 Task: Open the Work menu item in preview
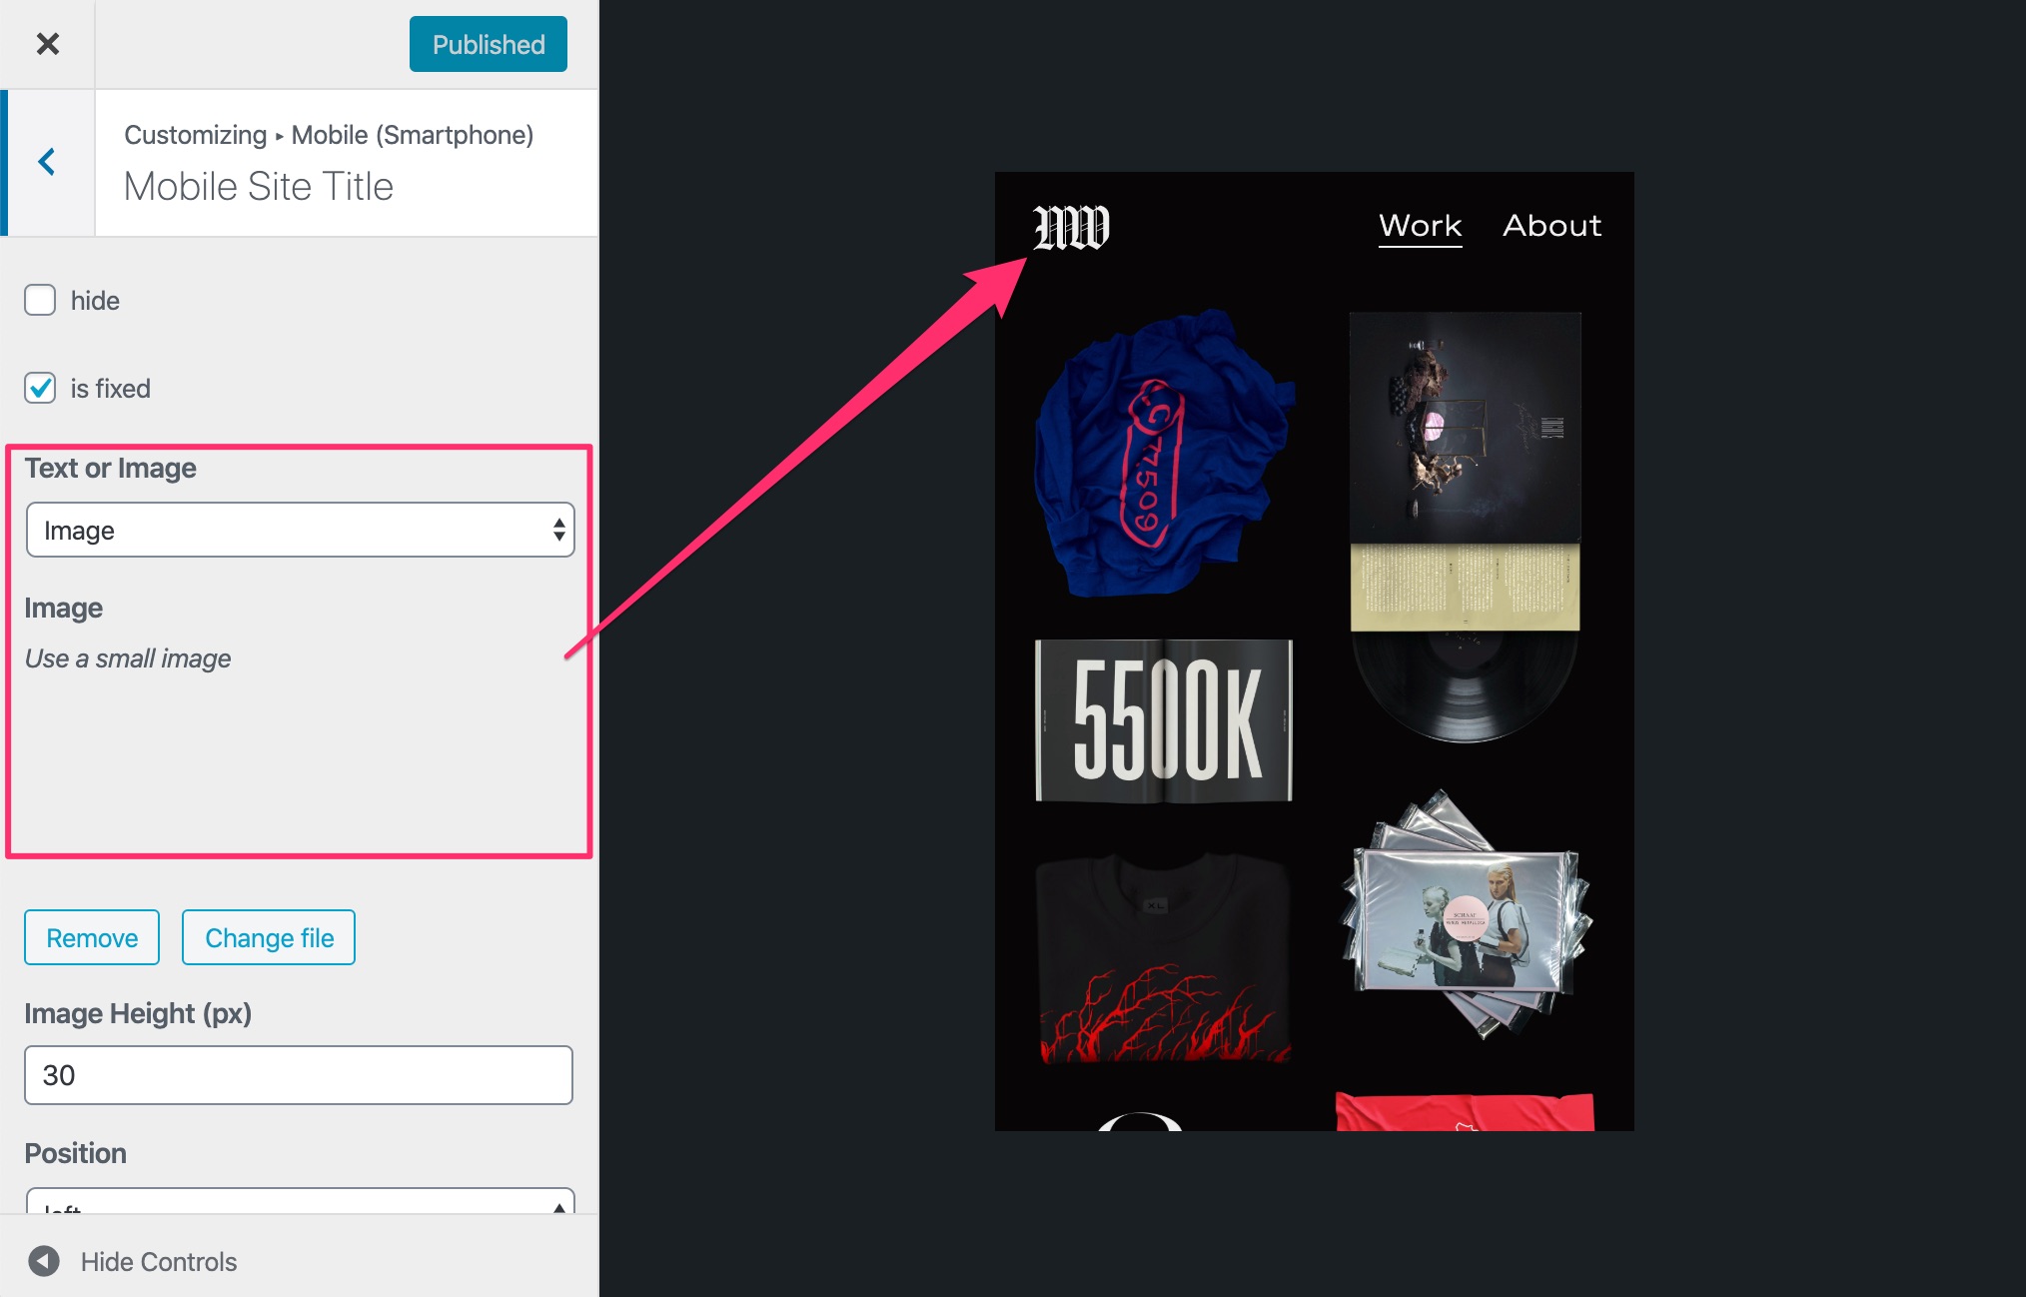1420,226
